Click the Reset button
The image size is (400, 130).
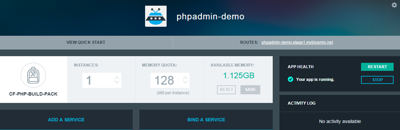click(226, 90)
